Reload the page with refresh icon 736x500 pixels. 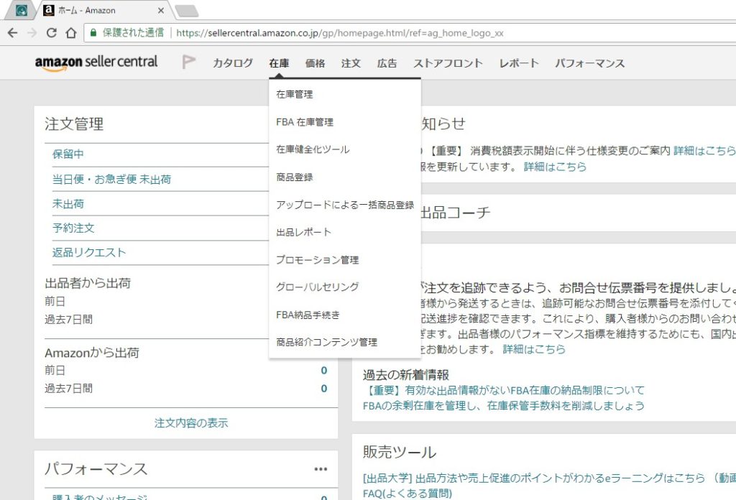pos(52,33)
